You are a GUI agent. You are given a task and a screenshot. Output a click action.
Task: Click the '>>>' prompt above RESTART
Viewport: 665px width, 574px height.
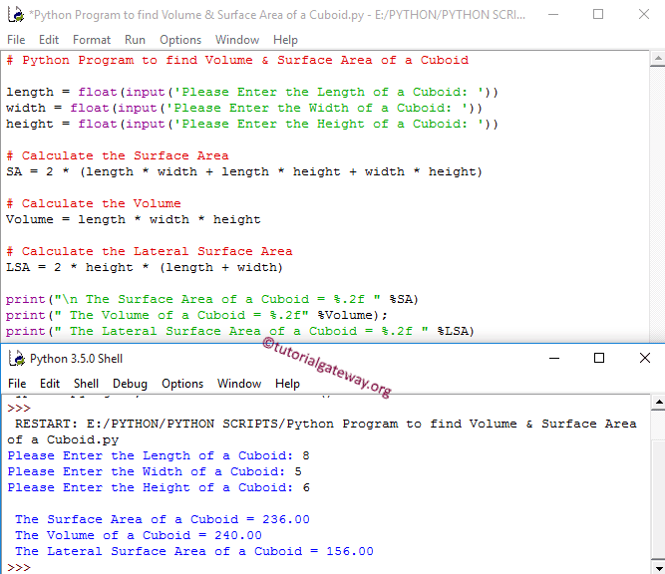pos(19,409)
